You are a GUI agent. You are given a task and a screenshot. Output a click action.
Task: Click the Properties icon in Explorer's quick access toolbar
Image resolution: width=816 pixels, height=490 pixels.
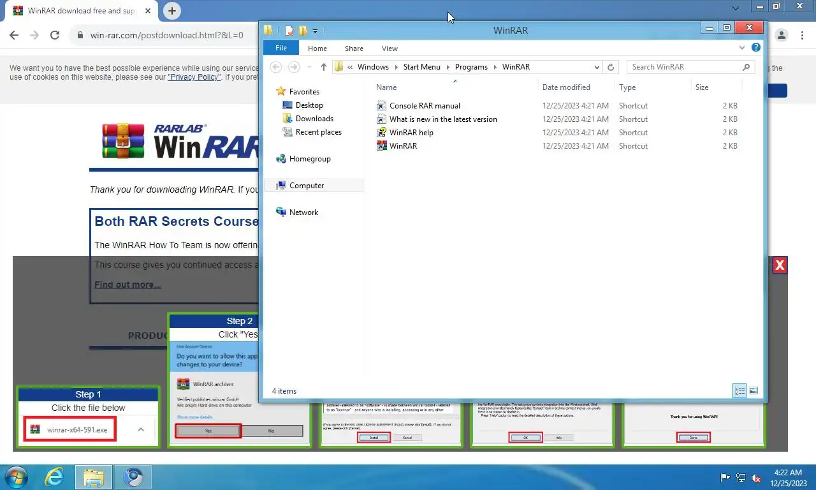coord(289,30)
